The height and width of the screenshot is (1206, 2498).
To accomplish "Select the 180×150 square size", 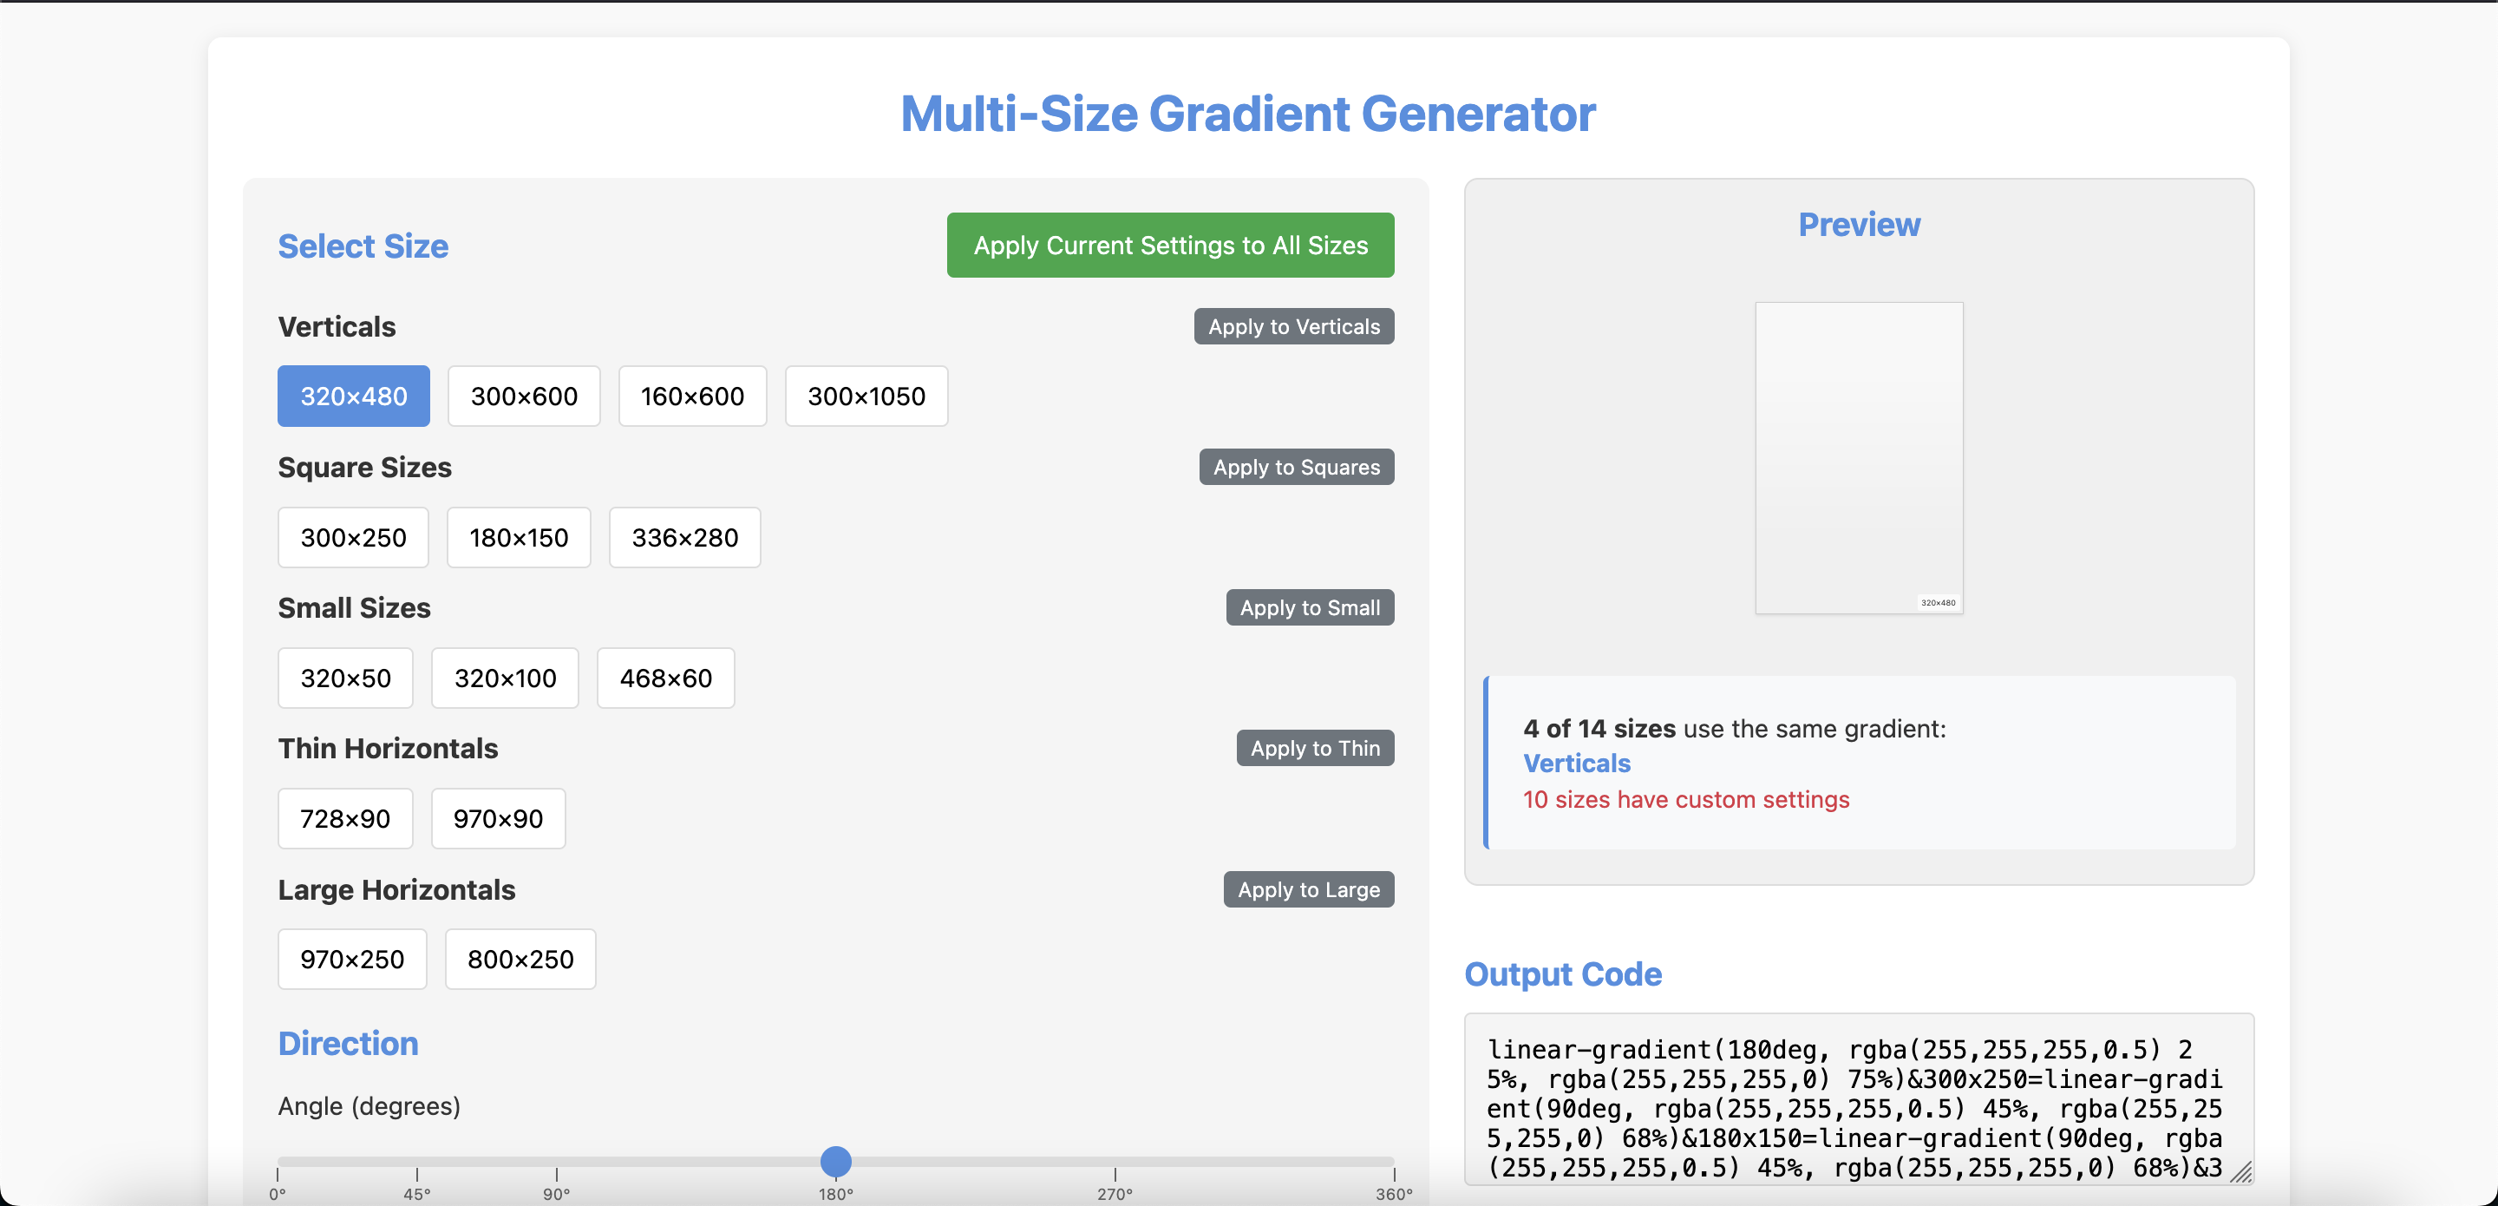I will (x=519, y=538).
